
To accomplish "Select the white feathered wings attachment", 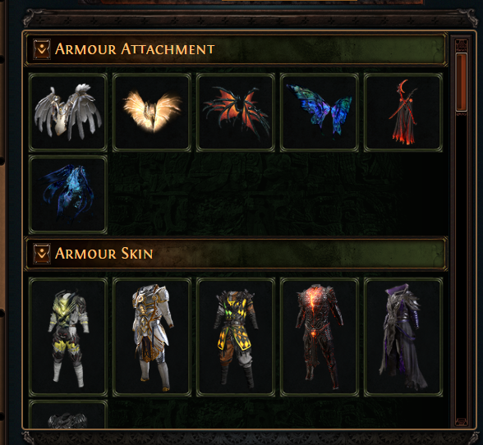I will point(67,112).
